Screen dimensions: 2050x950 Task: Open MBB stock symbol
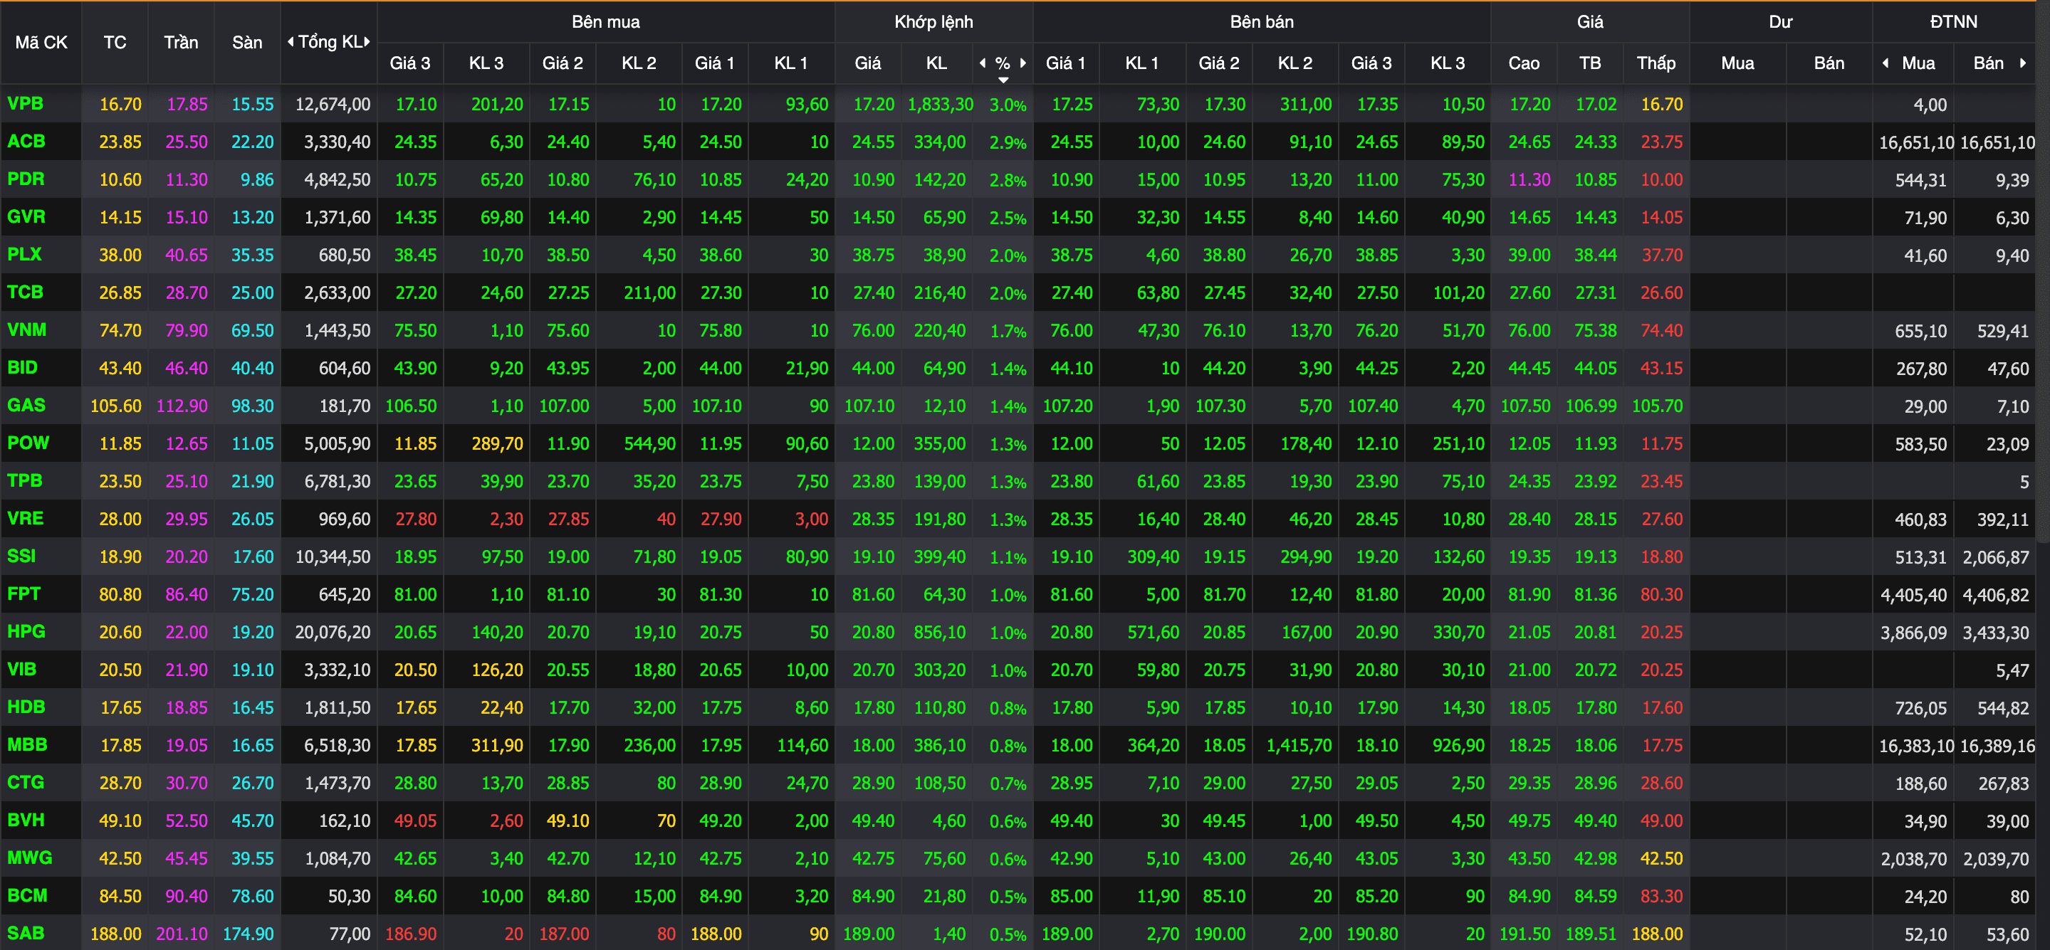[27, 745]
